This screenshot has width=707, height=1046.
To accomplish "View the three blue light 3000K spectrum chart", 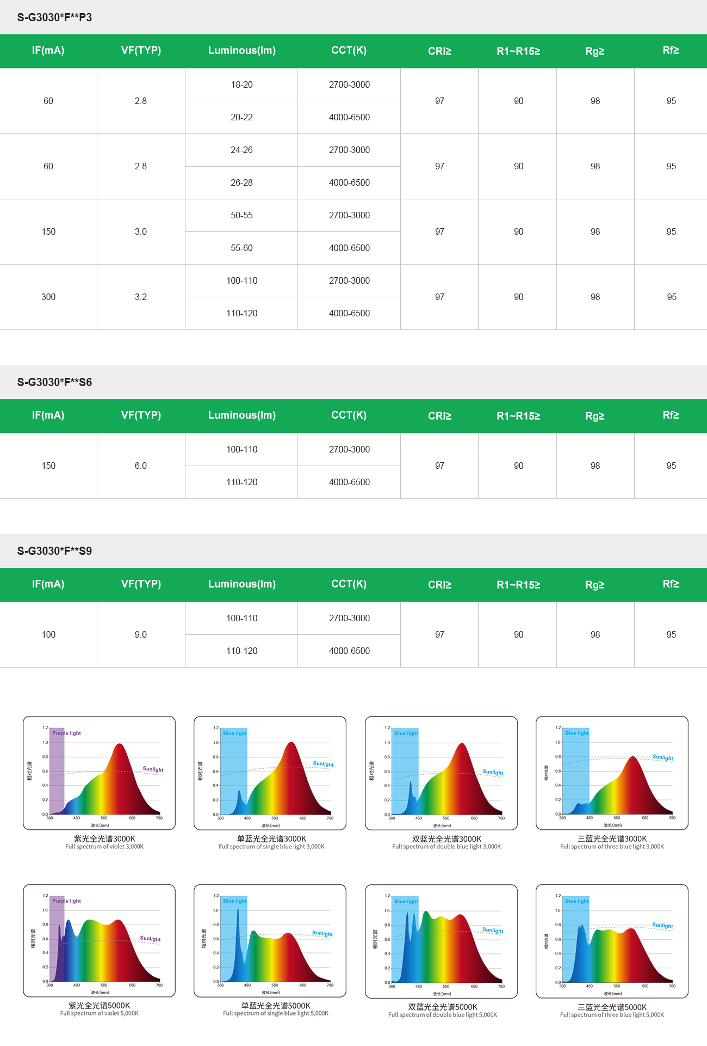I will pyautogui.click(x=612, y=773).
